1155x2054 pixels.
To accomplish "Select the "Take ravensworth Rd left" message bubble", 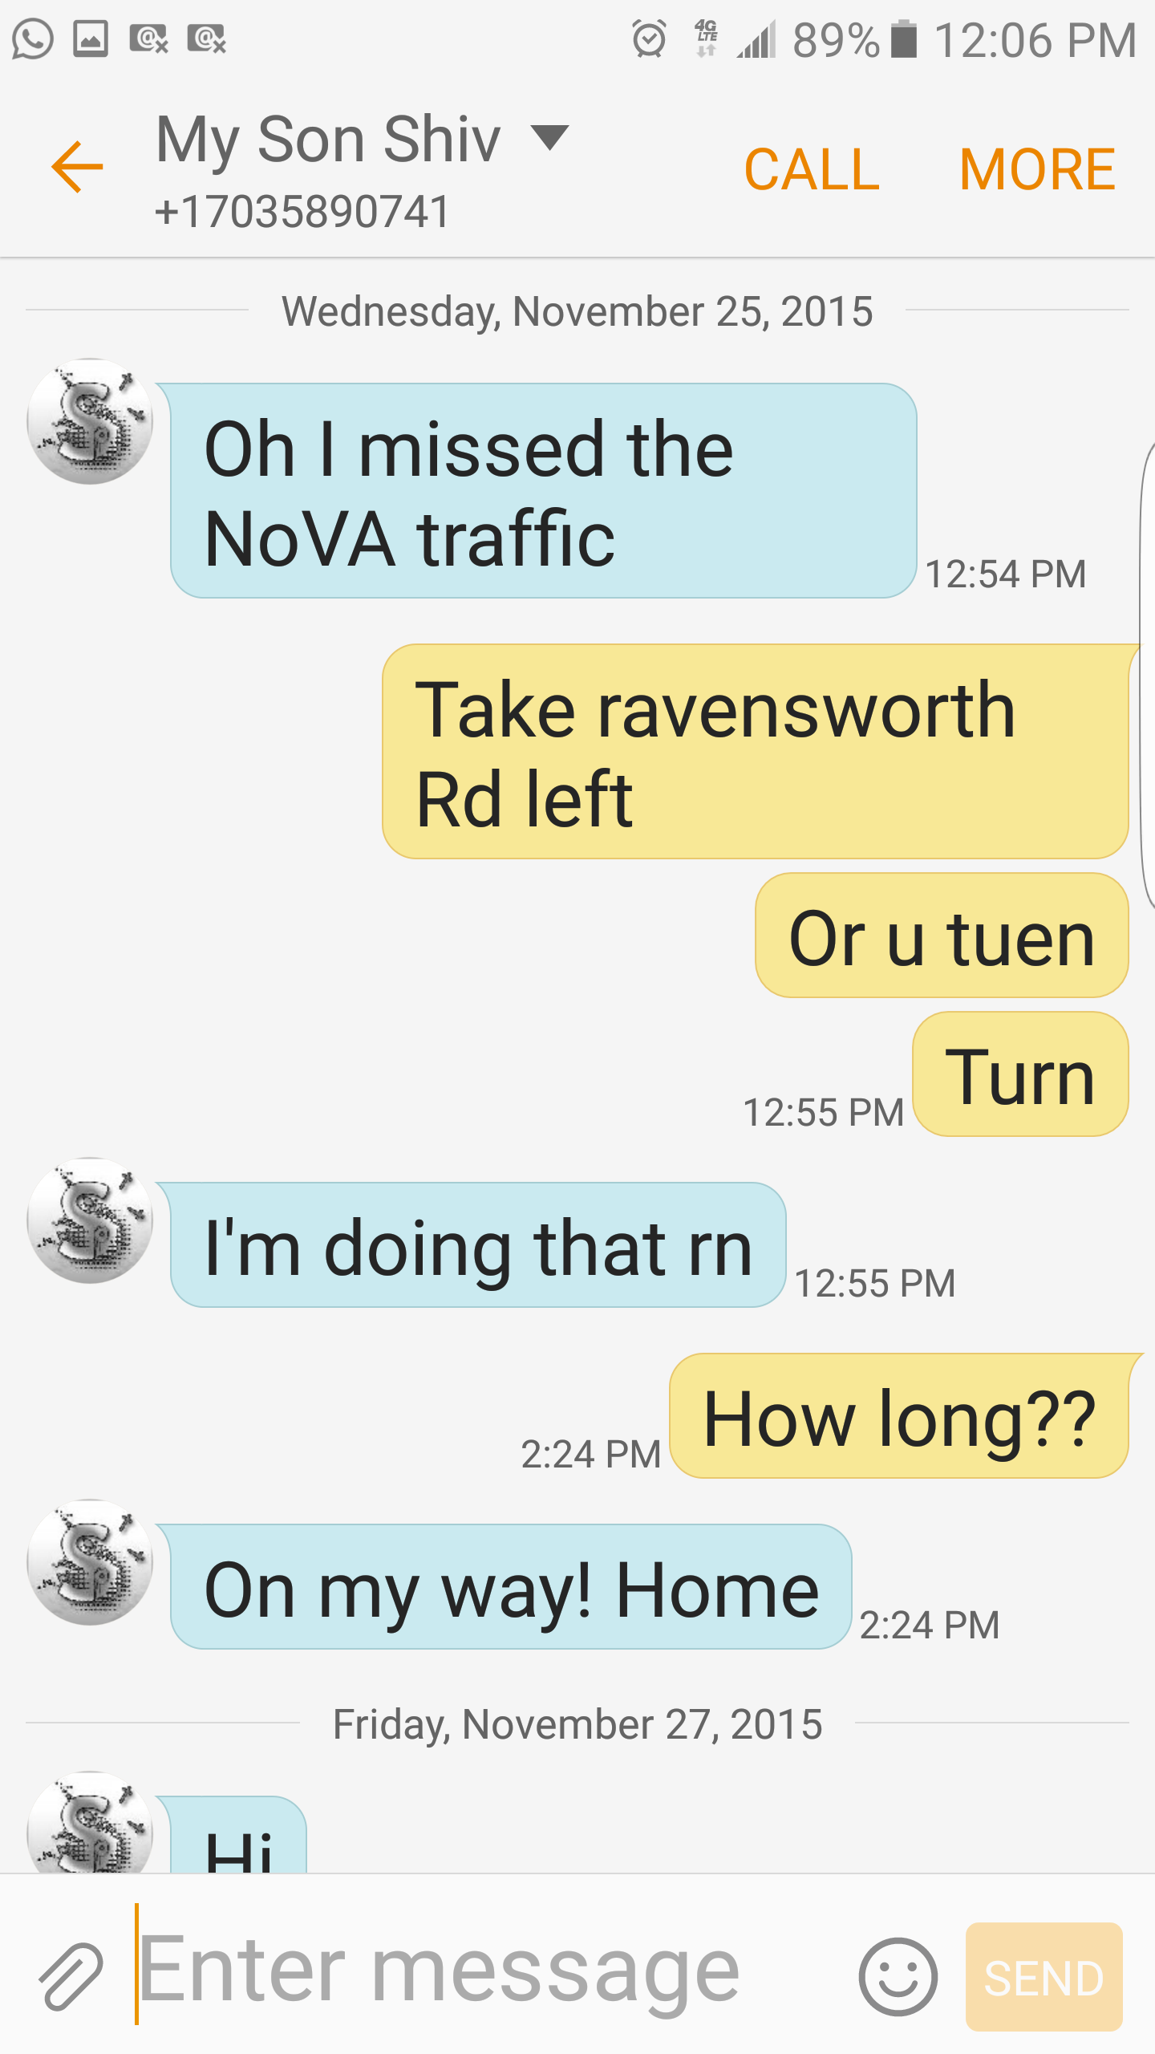I will (x=756, y=752).
